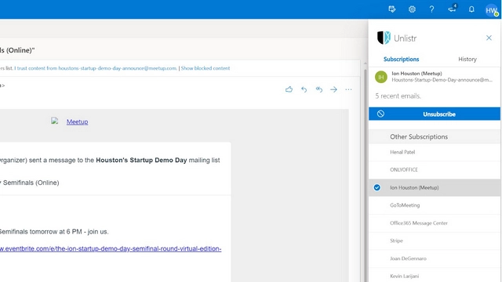Close the Unlistr panel
Viewport: 502px width, 282px height.
click(x=489, y=38)
